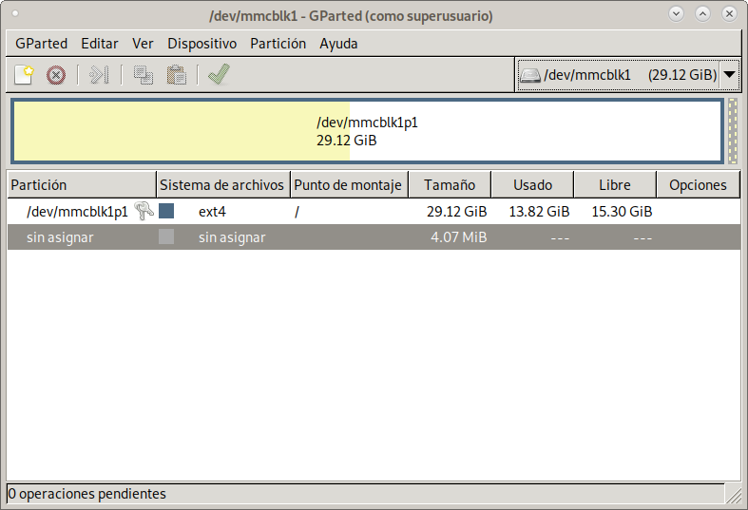This screenshot has width=748, height=510.
Task: Click the 0 operaciones pendientes status text
Action: [x=86, y=494]
